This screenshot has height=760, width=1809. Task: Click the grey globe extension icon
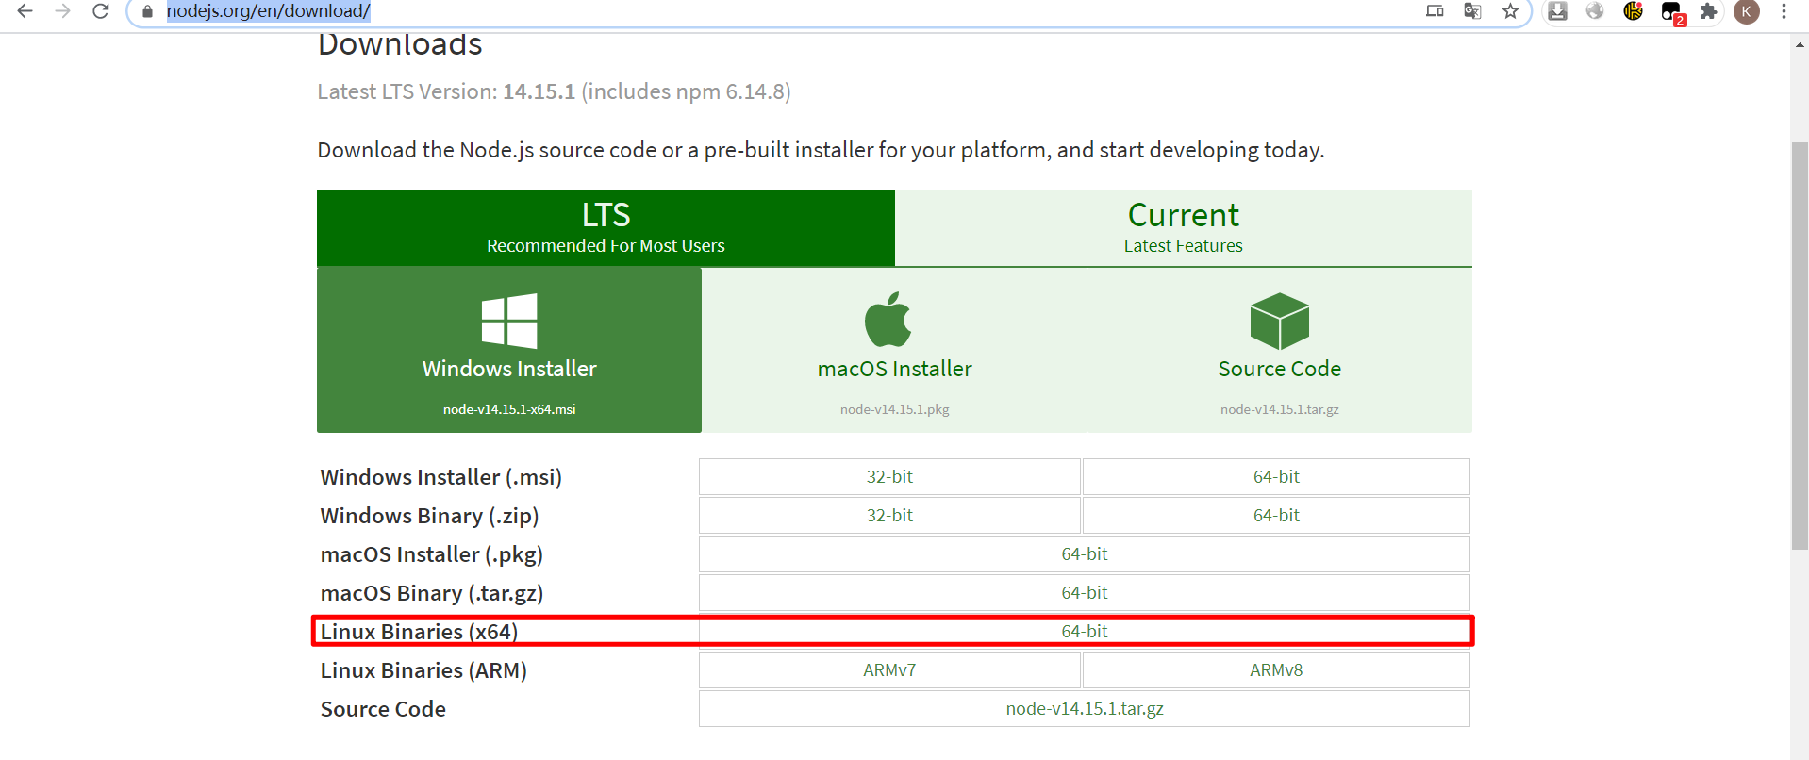tap(1595, 11)
